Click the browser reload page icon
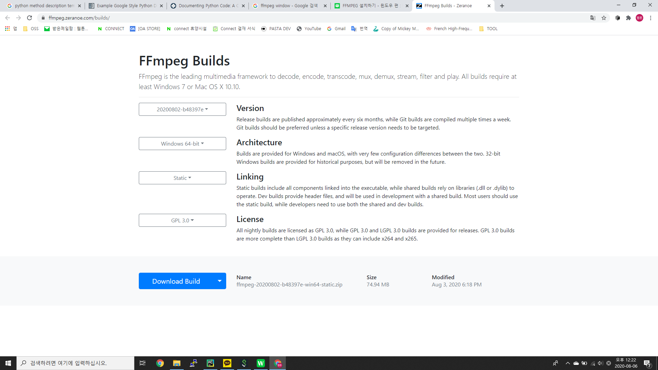 click(x=29, y=18)
